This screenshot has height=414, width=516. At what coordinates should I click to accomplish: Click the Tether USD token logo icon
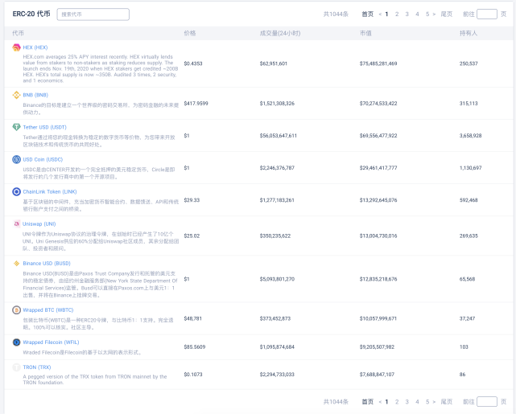(x=16, y=127)
